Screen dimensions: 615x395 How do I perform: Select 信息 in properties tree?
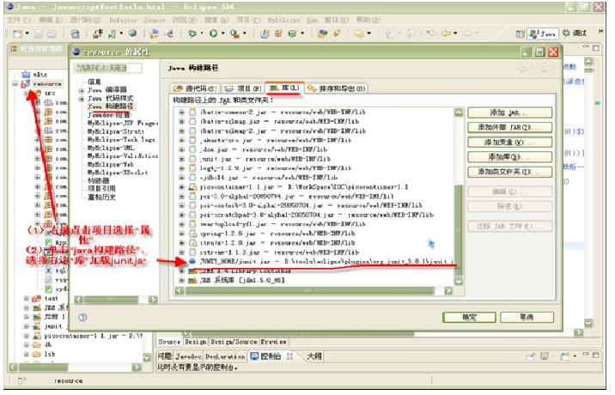click(94, 82)
